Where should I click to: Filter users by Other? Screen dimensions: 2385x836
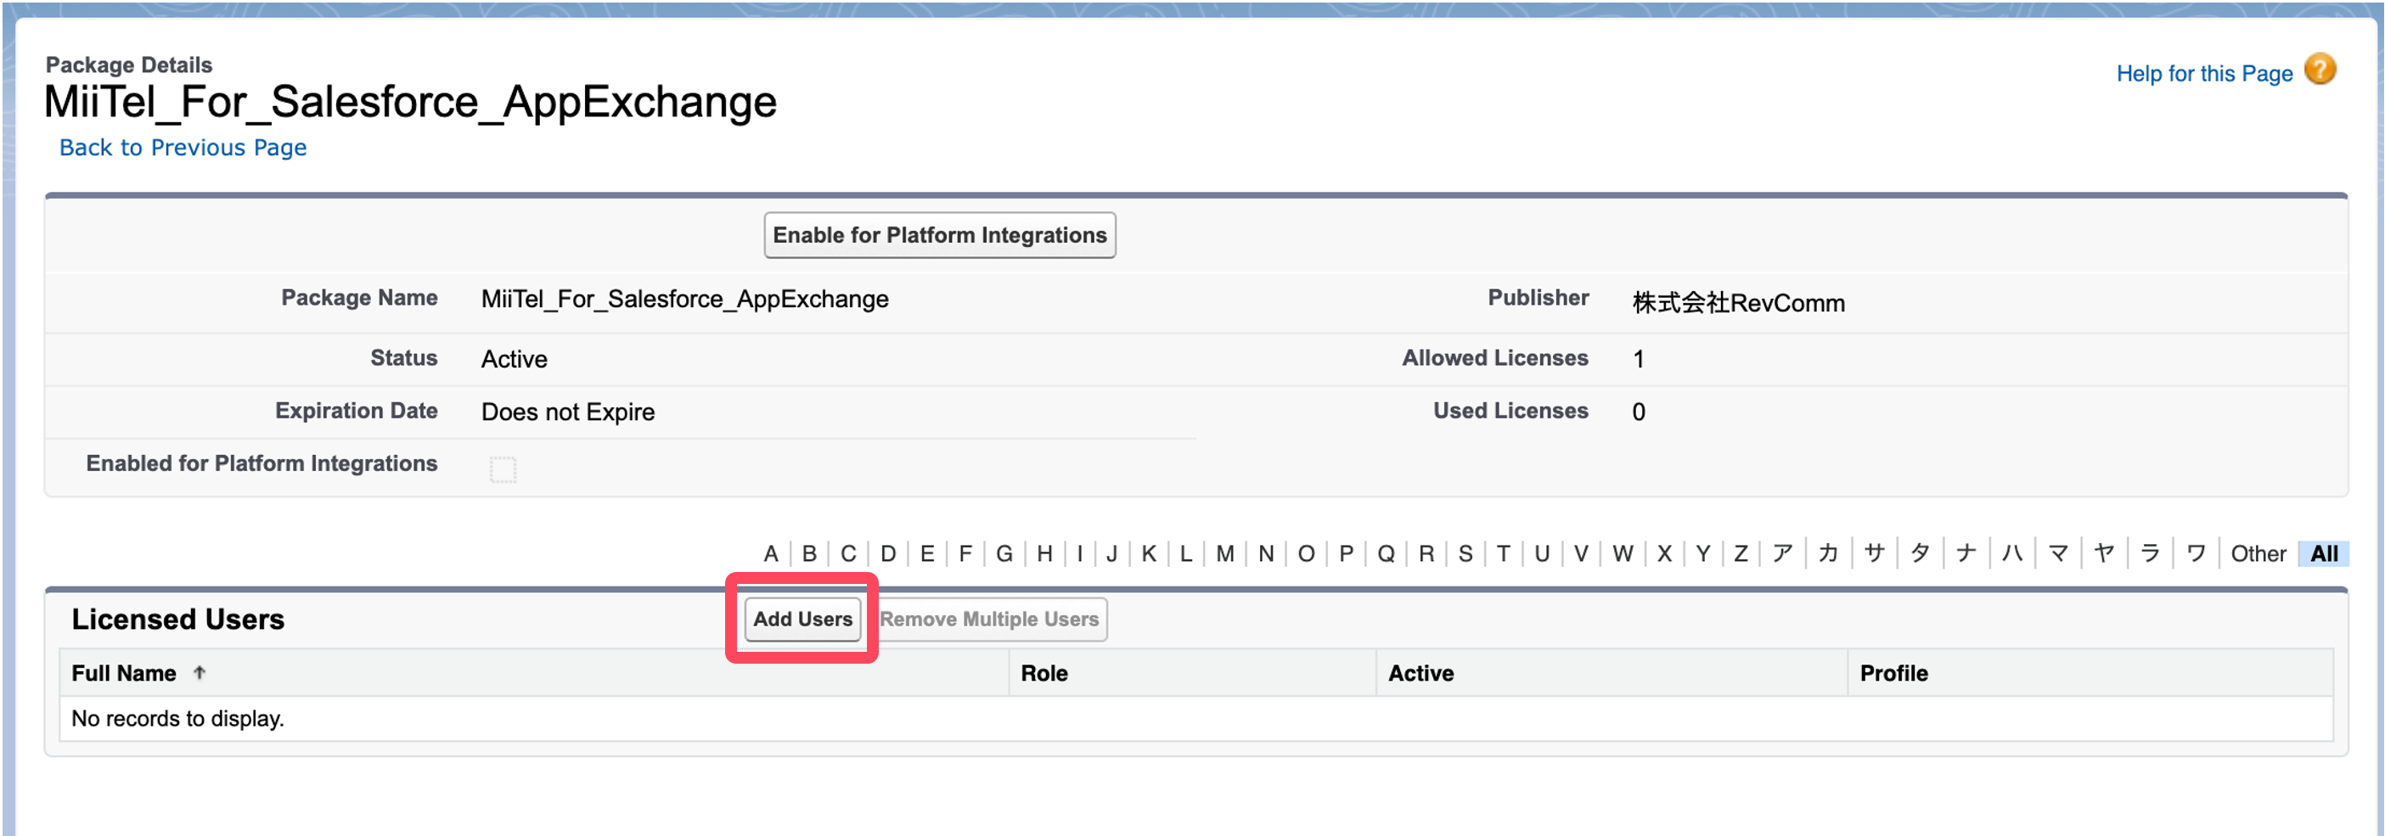point(2258,553)
